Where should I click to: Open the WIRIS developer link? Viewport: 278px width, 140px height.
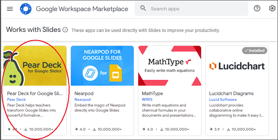click(147, 100)
